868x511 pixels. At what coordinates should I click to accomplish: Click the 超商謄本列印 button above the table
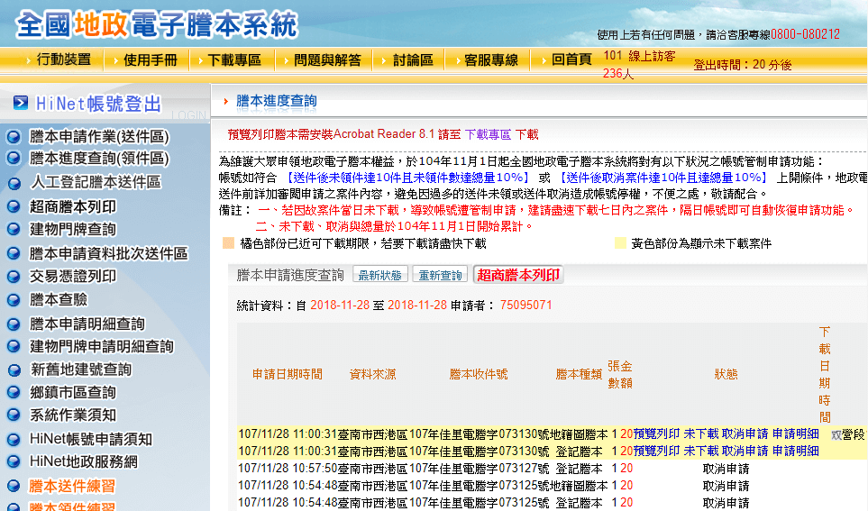518,275
